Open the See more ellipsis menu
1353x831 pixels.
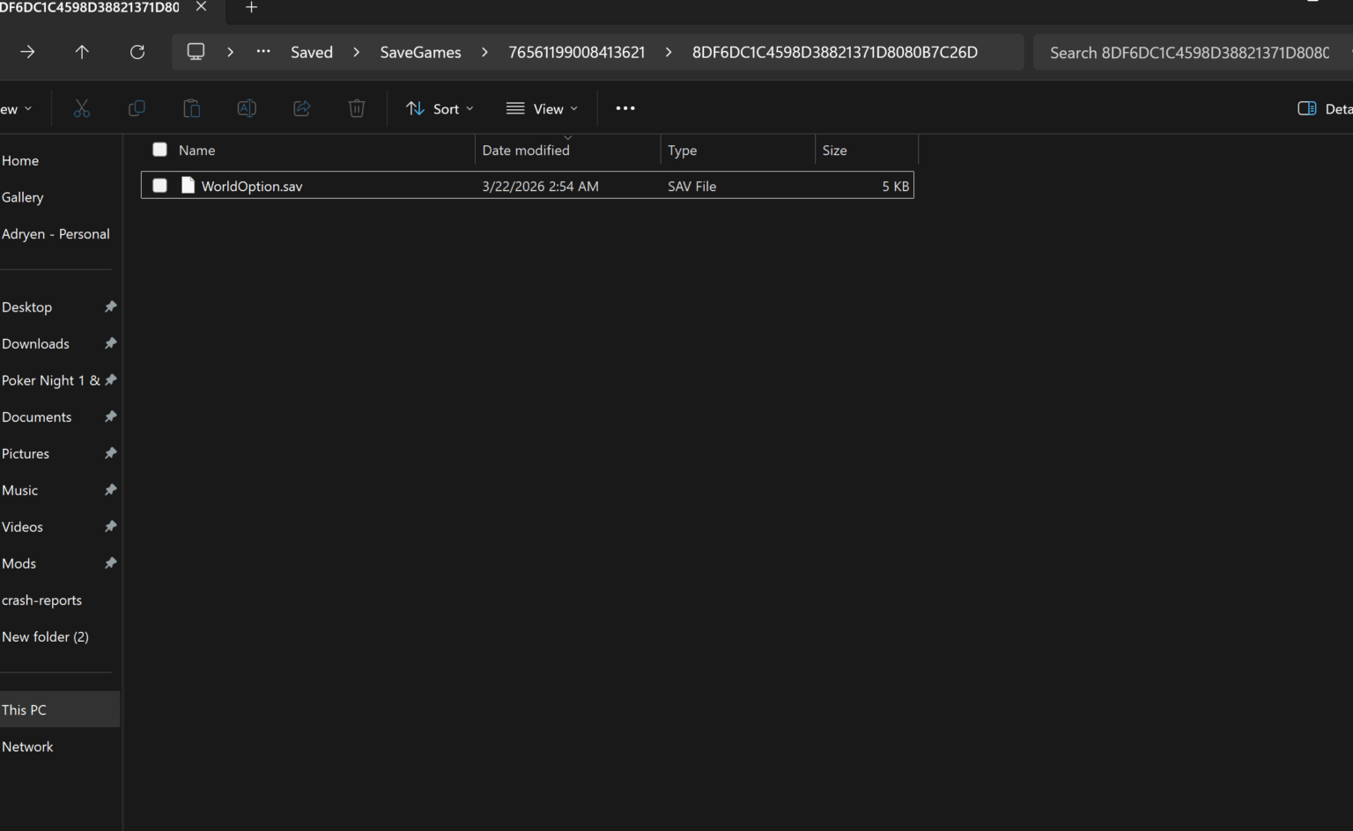[625, 108]
